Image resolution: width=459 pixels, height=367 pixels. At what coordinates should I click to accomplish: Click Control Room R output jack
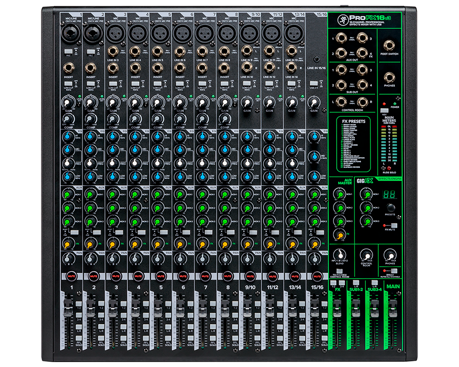362,101
